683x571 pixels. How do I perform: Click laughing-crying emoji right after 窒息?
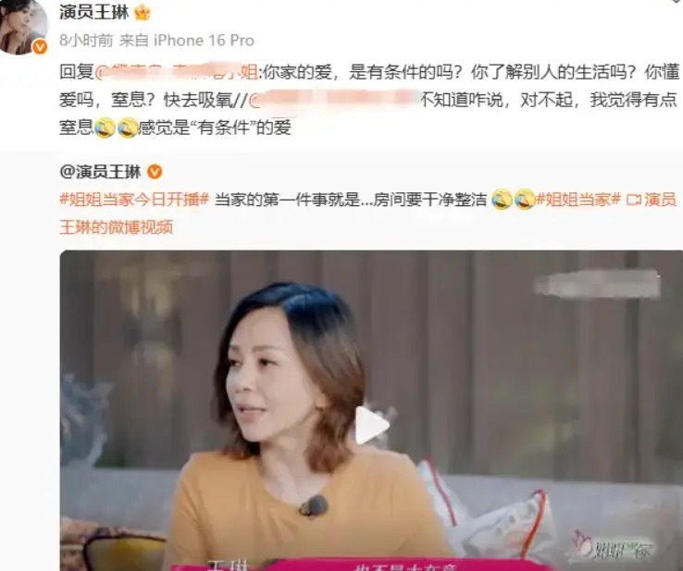105,128
